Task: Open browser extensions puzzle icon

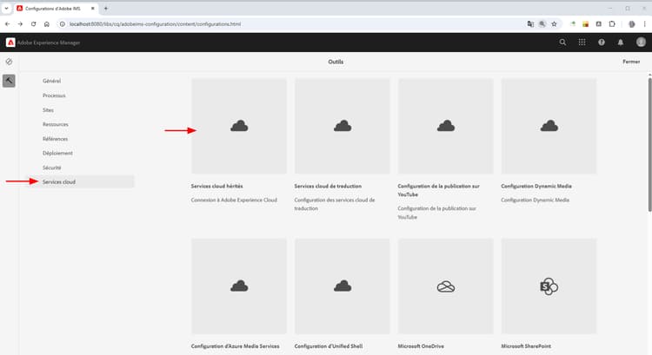Action: 612,24
